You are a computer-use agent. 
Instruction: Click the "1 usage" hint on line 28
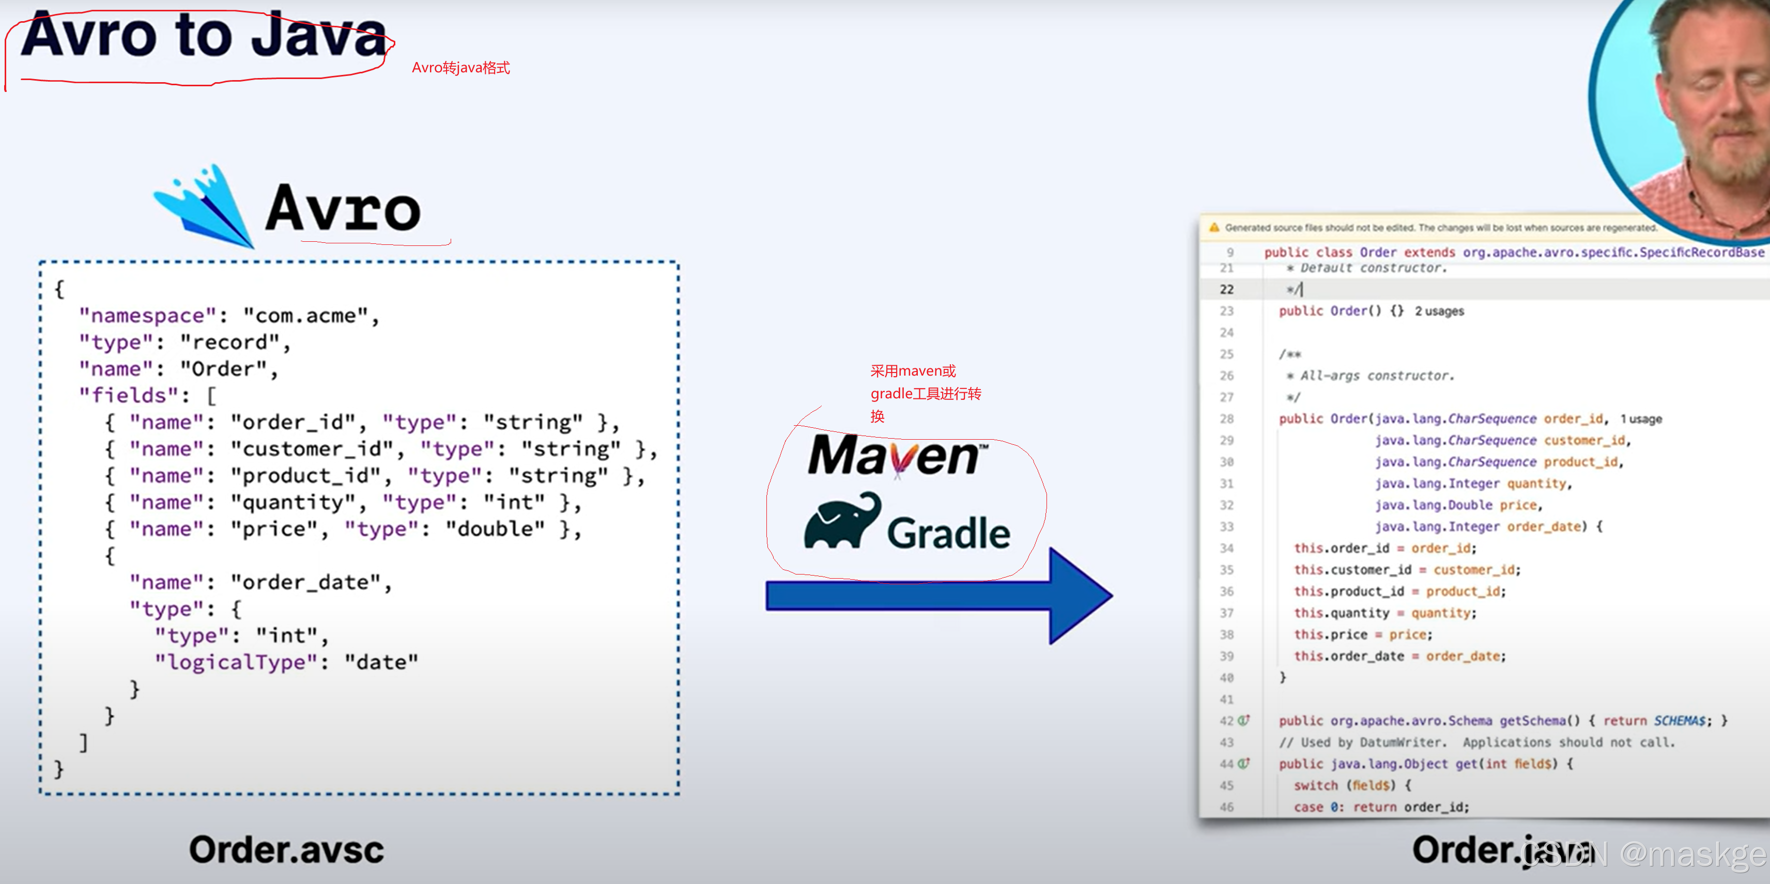click(1641, 419)
